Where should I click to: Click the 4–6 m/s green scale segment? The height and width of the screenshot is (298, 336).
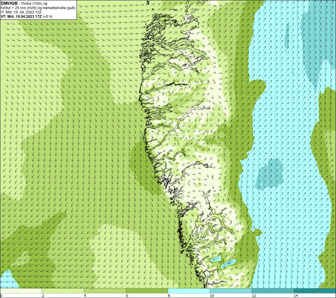pyautogui.click(x=105, y=291)
